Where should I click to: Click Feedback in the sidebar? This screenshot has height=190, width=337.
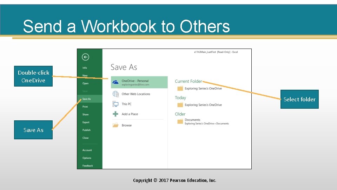[x=87, y=166]
